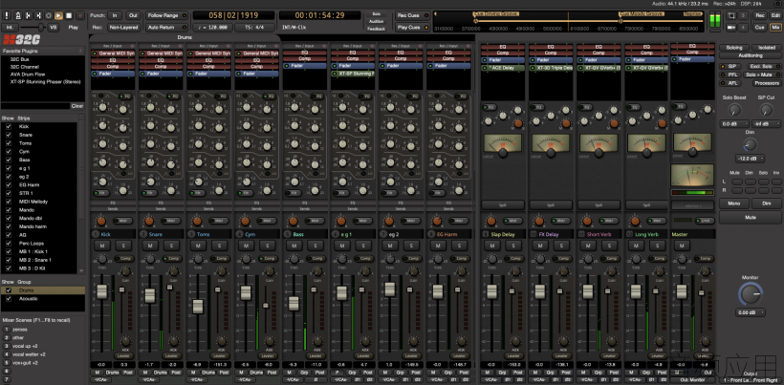Click the MIDI panic exclamation icon
The image size is (784, 385).
(7, 15)
